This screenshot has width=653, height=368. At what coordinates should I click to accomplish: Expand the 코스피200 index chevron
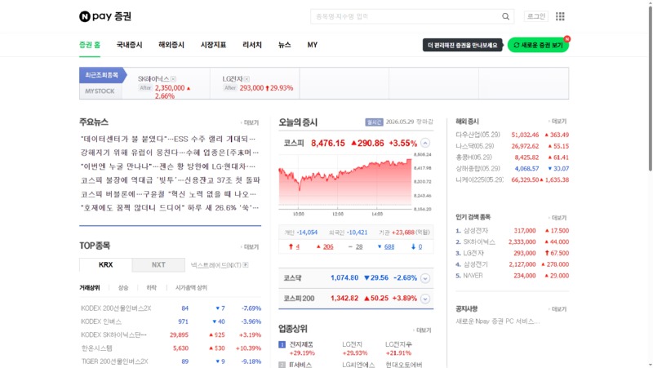click(424, 299)
